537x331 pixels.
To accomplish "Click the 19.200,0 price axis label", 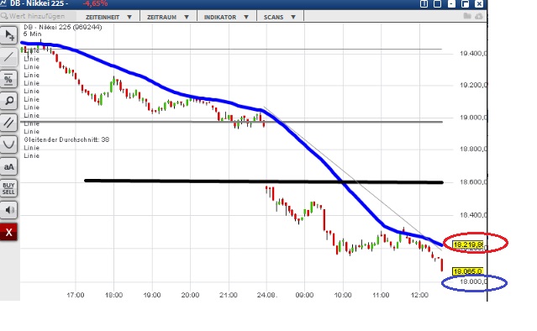I will 473,85.
